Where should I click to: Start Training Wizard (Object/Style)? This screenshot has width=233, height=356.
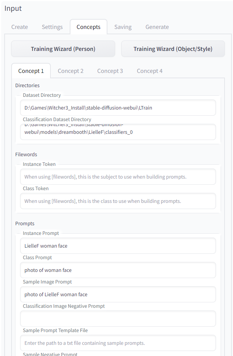pos(173,49)
